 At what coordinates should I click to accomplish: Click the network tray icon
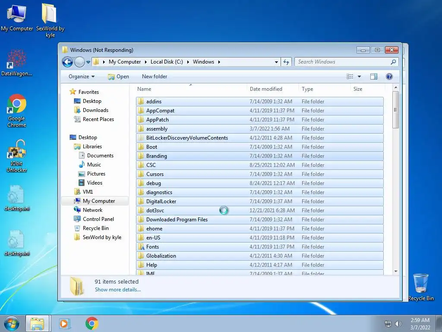388,324
